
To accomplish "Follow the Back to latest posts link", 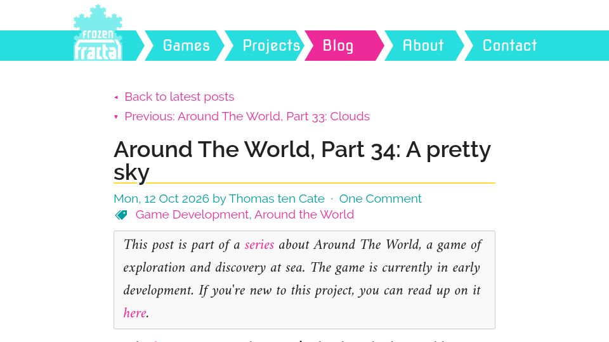I will pyautogui.click(x=179, y=96).
